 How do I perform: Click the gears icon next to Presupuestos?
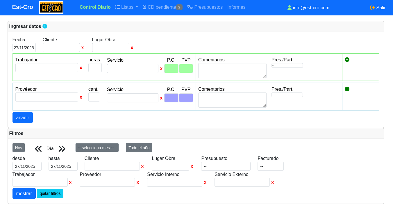(x=190, y=7)
